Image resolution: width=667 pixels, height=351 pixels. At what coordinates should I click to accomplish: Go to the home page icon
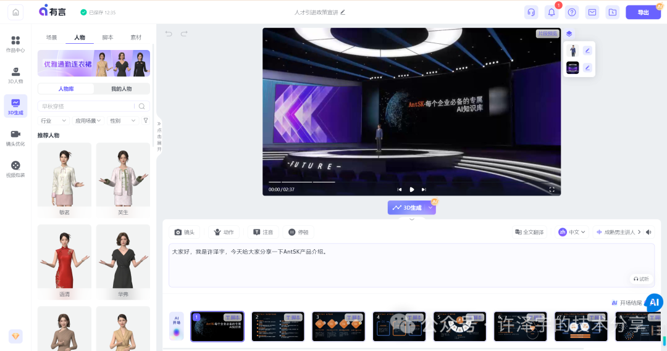(15, 12)
